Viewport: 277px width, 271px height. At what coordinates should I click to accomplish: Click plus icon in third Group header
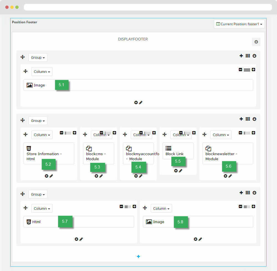click(x=241, y=193)
